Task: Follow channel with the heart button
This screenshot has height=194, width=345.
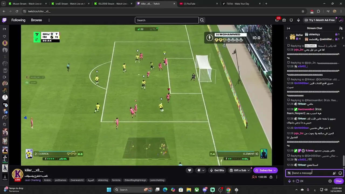Action: click(189, 170)
